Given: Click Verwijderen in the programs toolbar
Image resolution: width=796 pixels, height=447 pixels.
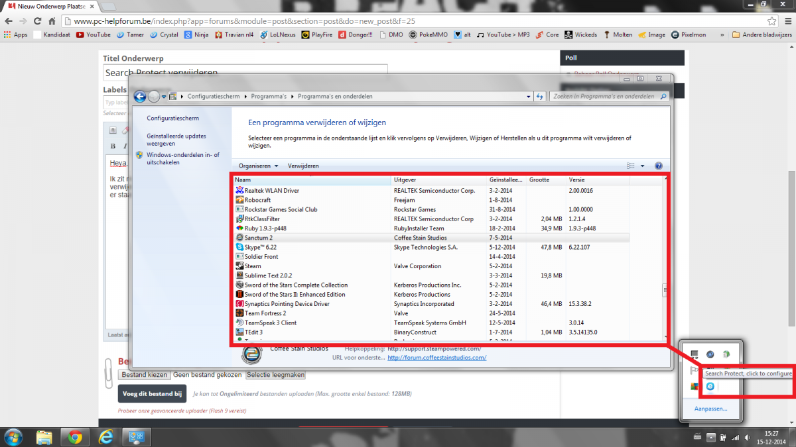Looking at the screenshot, I should (303, 166).
